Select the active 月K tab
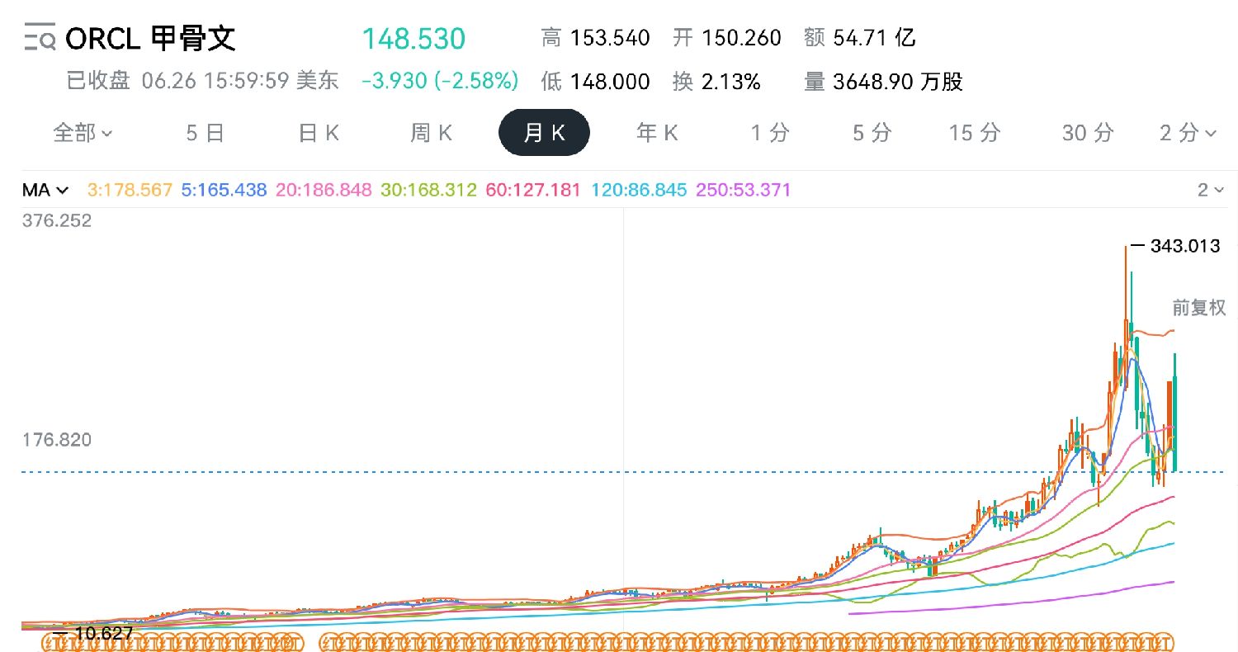The image size is (1238, 652). coord(544,133)
